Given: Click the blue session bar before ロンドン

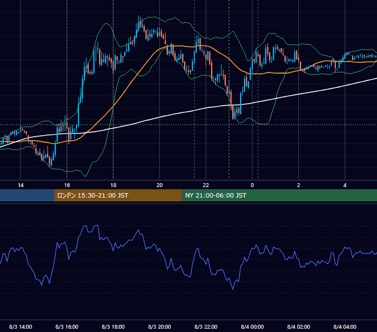Looking at the screenshot, I should [27, 195].
